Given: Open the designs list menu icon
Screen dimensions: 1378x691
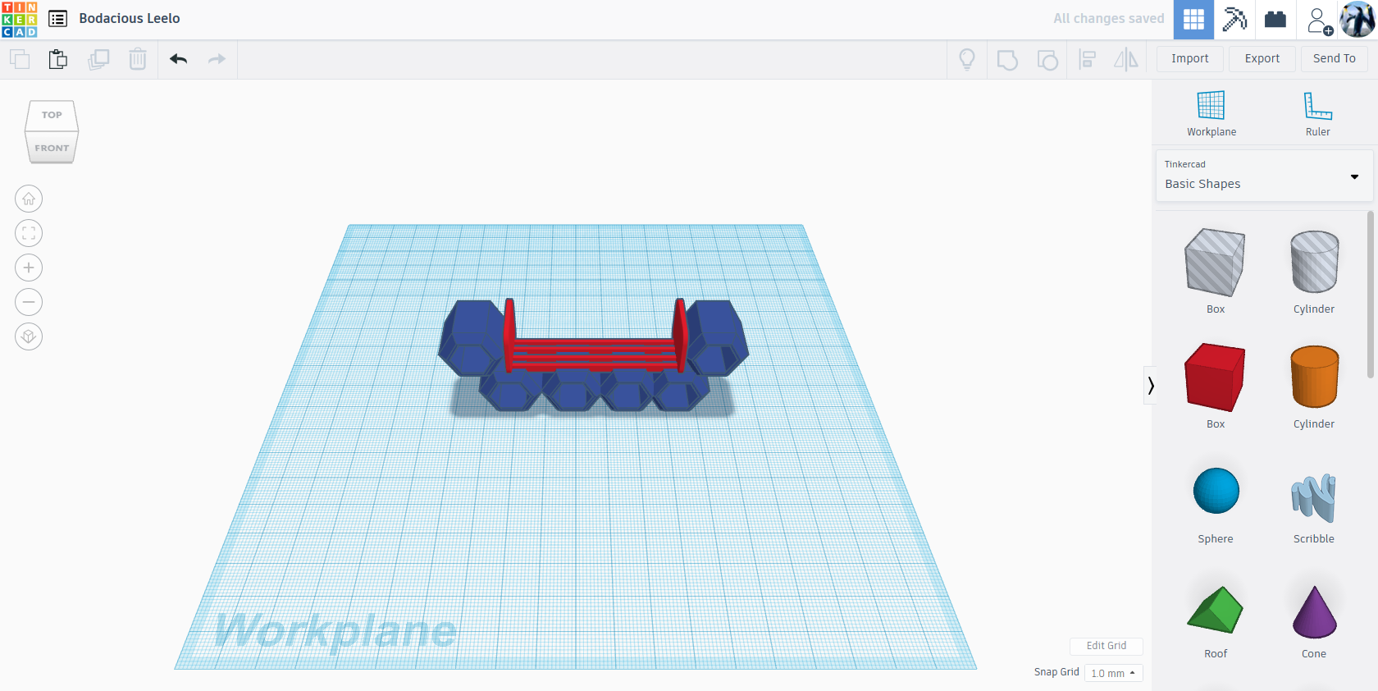Looking at the screenshot, I should (x=57, y=19).
